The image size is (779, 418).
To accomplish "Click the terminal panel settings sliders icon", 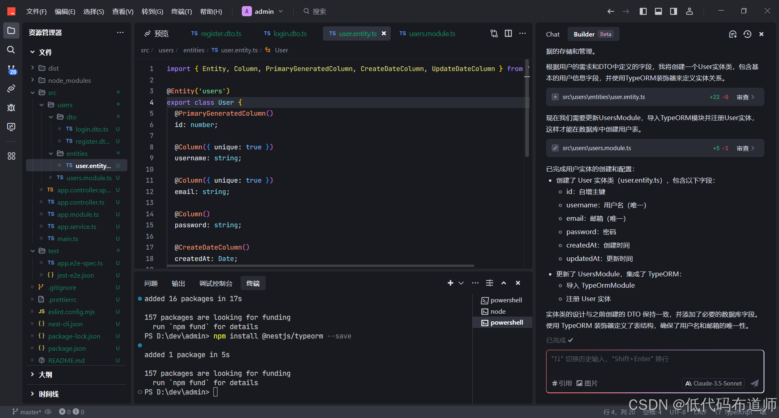I will pos(490,283).
